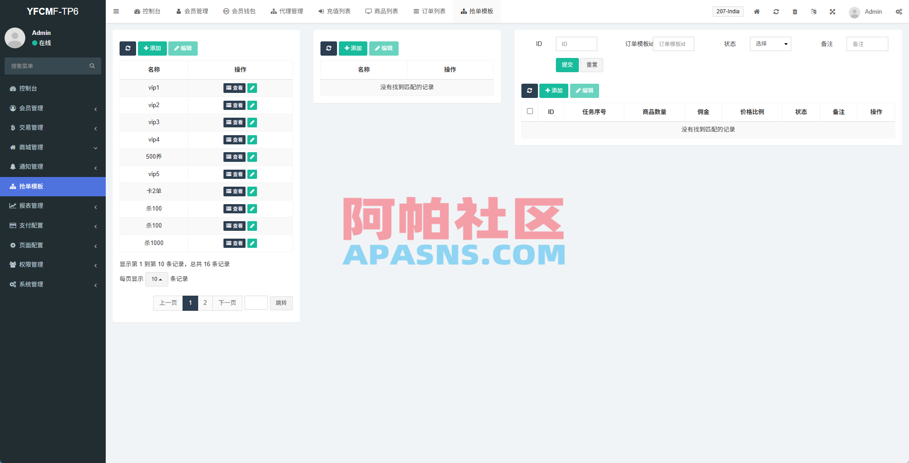909x463 pixels.
Task: Toggle fullscreen with the expand arrows icon
Action: pos(833,11)
